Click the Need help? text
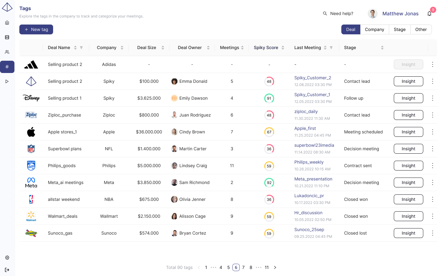The height and width of the screenshot is (276, 442). pos(342,13)
